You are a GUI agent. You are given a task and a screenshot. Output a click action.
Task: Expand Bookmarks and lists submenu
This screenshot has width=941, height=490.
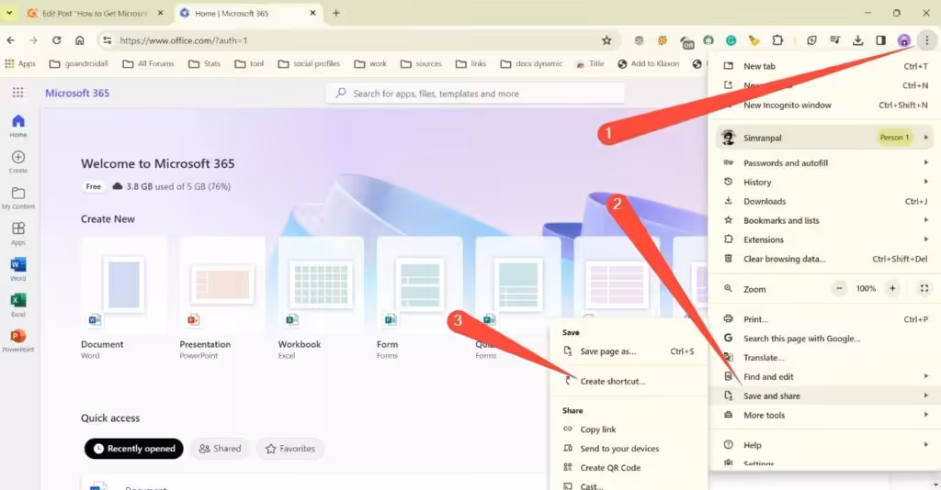click(x=825, y=220)
